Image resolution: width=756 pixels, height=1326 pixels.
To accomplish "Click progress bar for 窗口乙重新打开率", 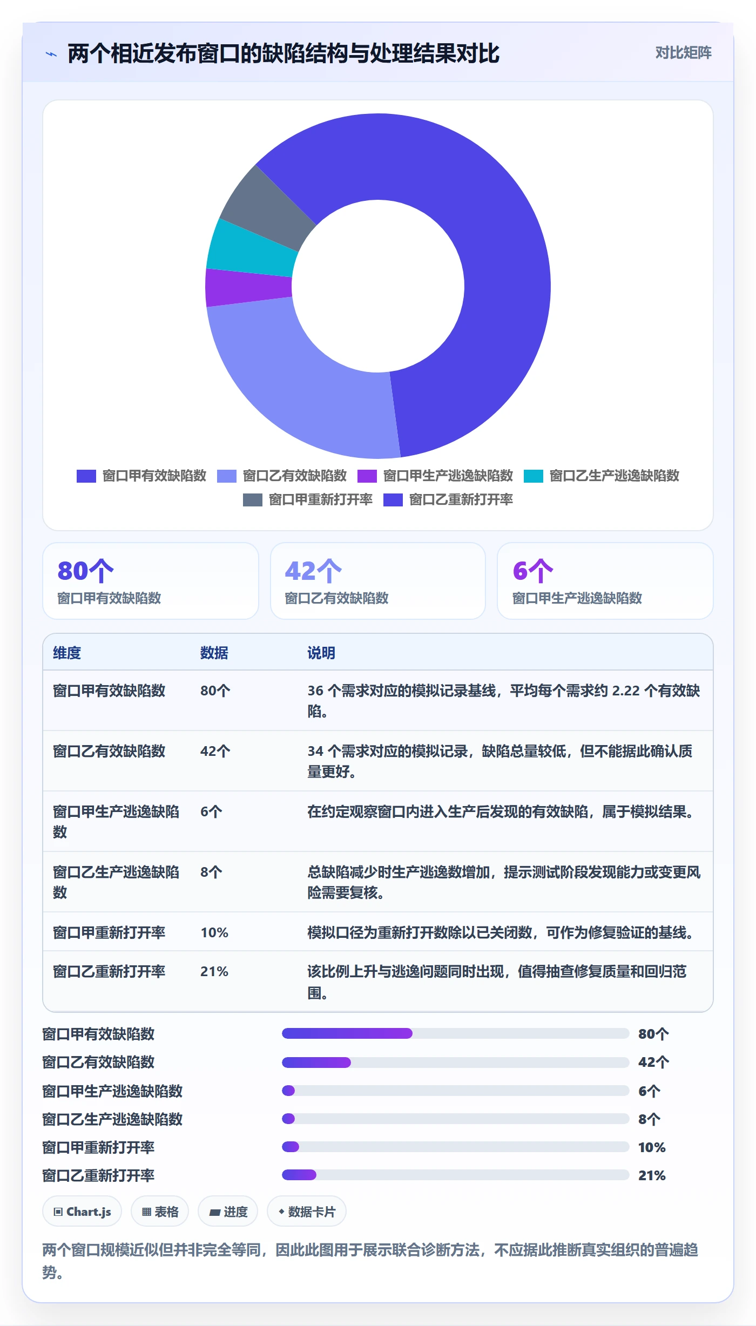I will coord(456,1175).
